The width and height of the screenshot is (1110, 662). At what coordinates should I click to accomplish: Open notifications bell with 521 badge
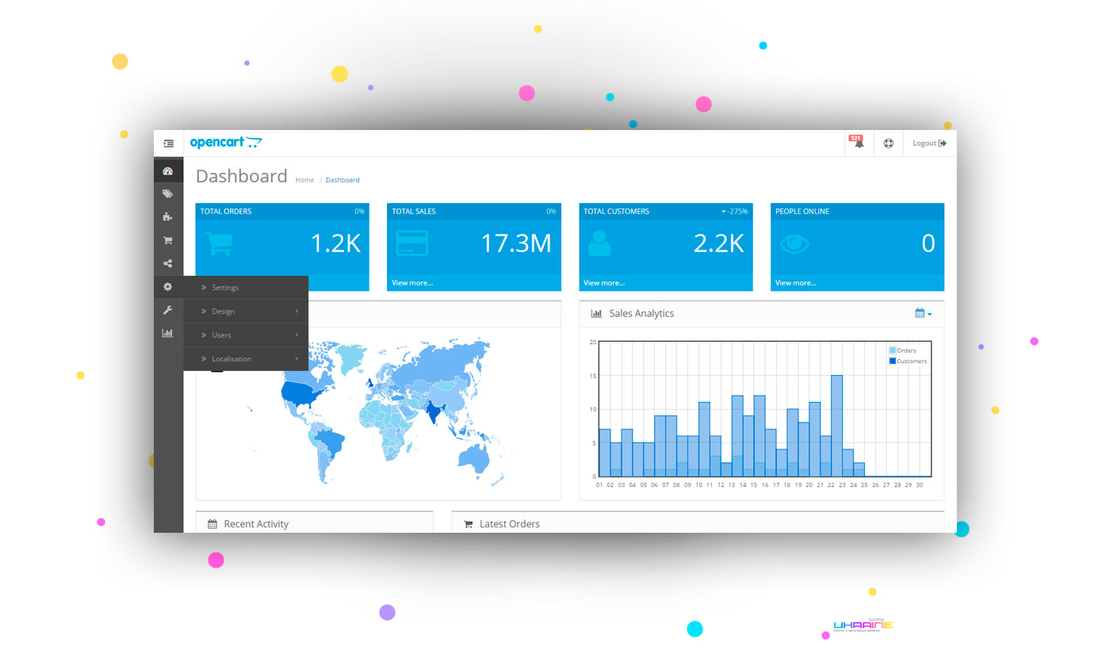(858, 143)
